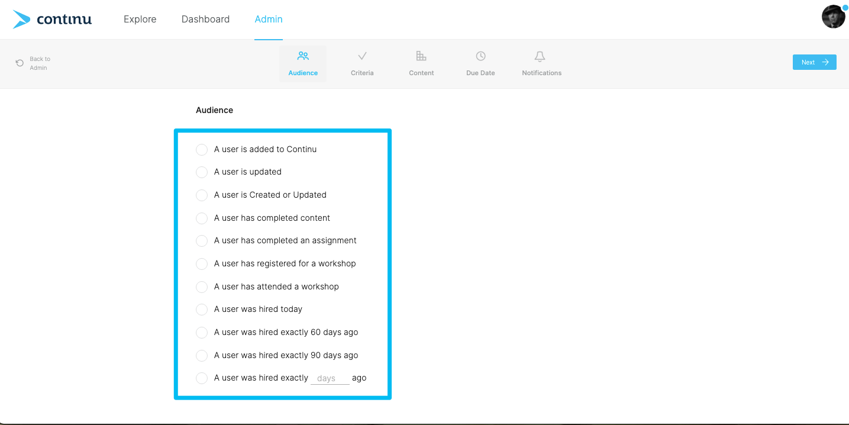The width and height of the screenshot is (849, 425).
Task: Select the custom hired days radio option
Action: point(202,378)
